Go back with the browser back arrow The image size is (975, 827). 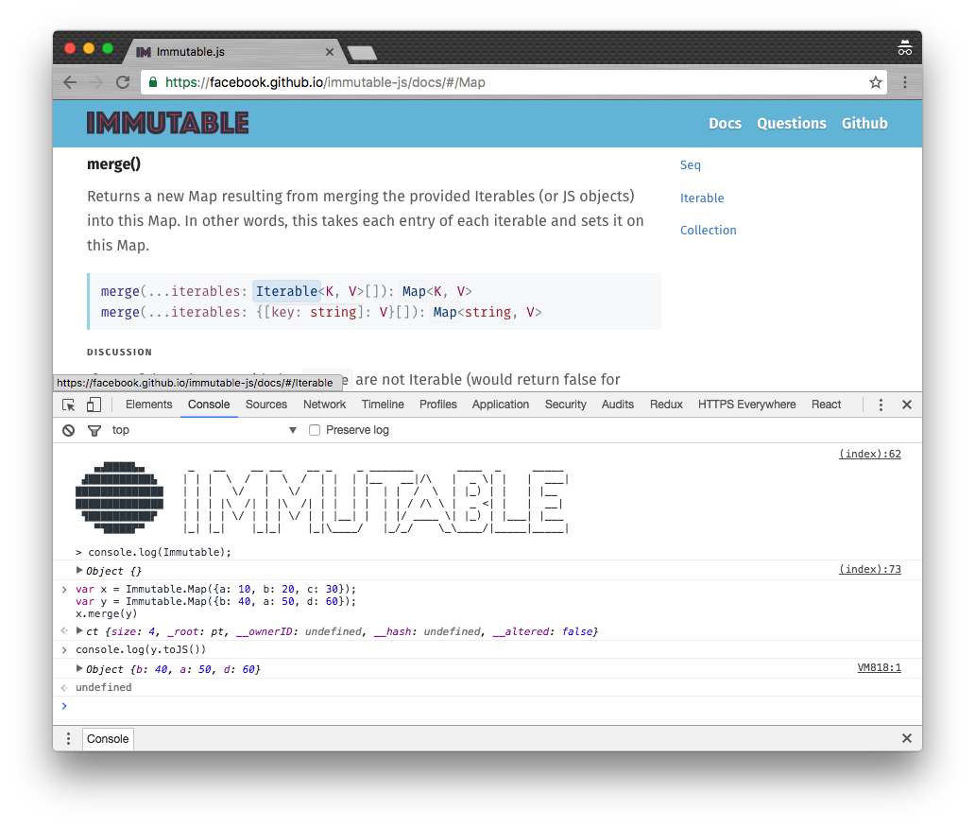(70, 82)
